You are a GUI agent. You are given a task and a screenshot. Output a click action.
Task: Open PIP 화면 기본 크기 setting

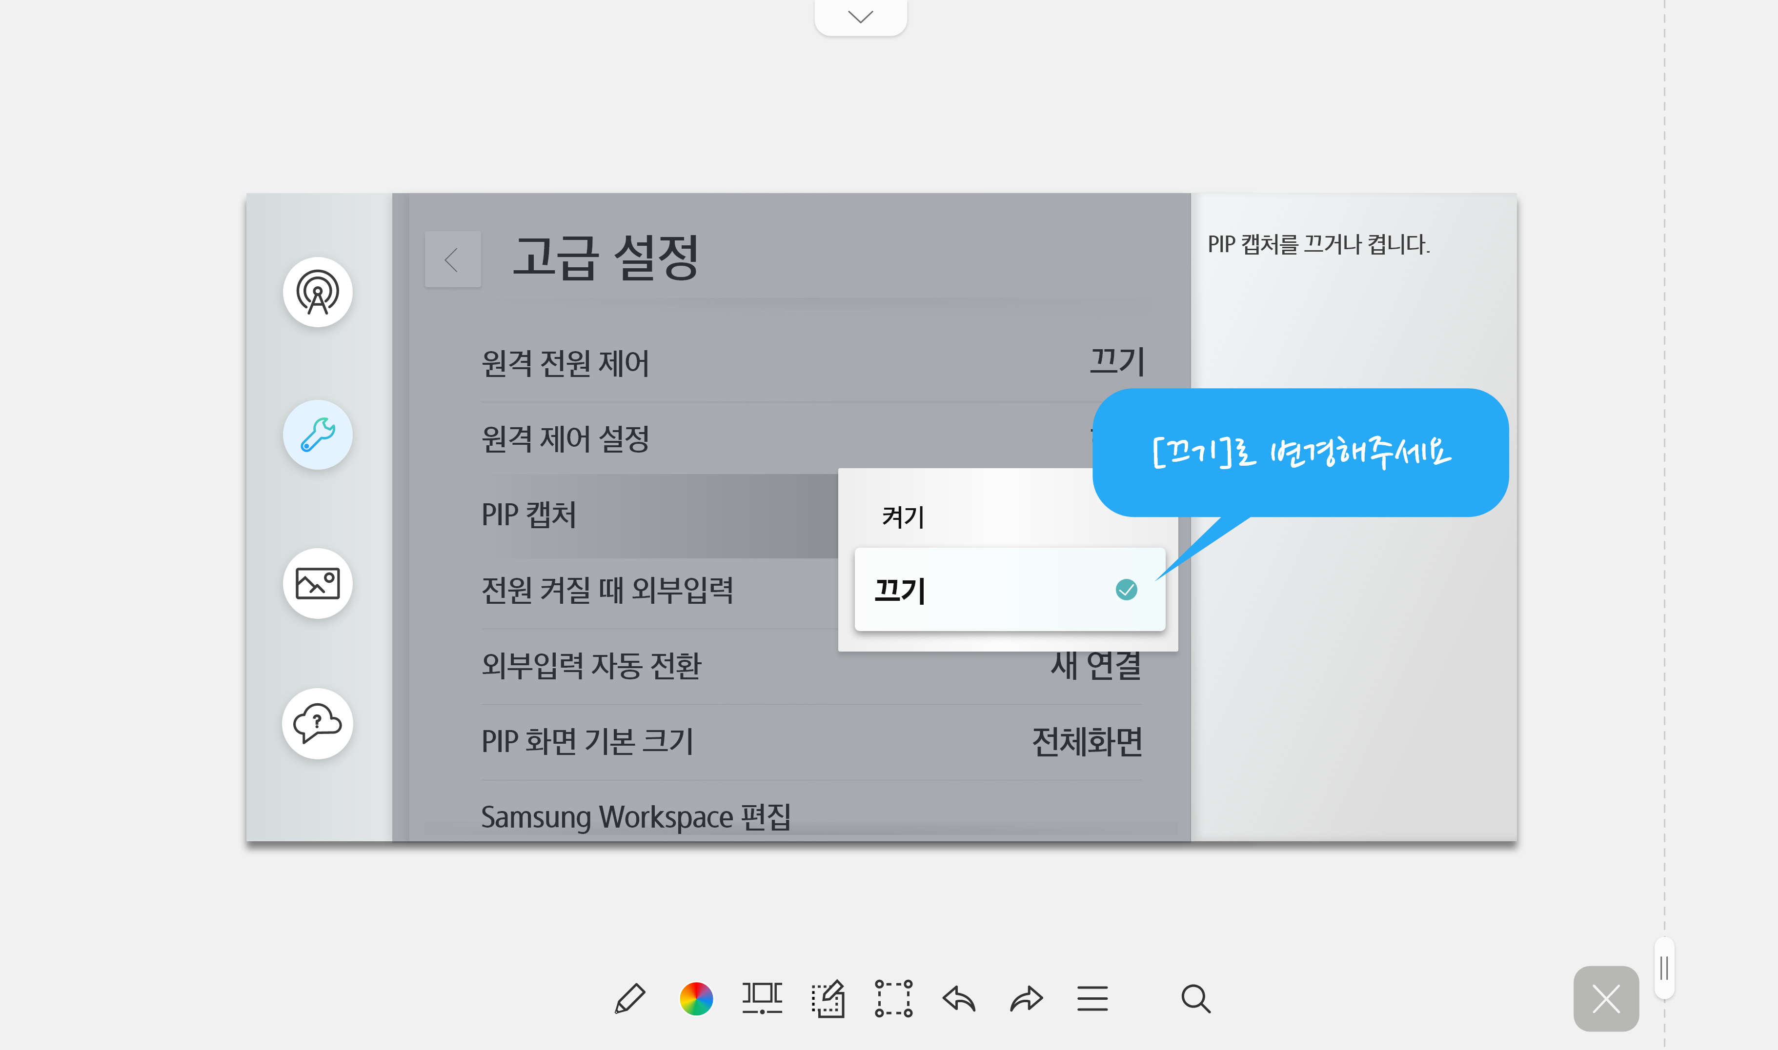tap(812, 741)
